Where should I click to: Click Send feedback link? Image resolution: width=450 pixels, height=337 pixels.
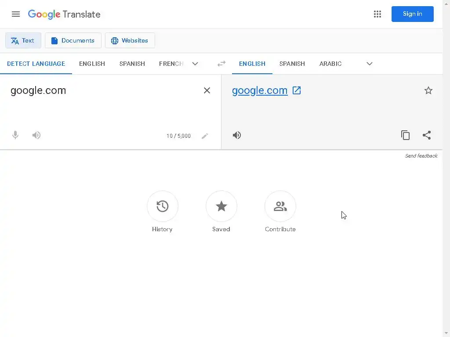point(421,156)
